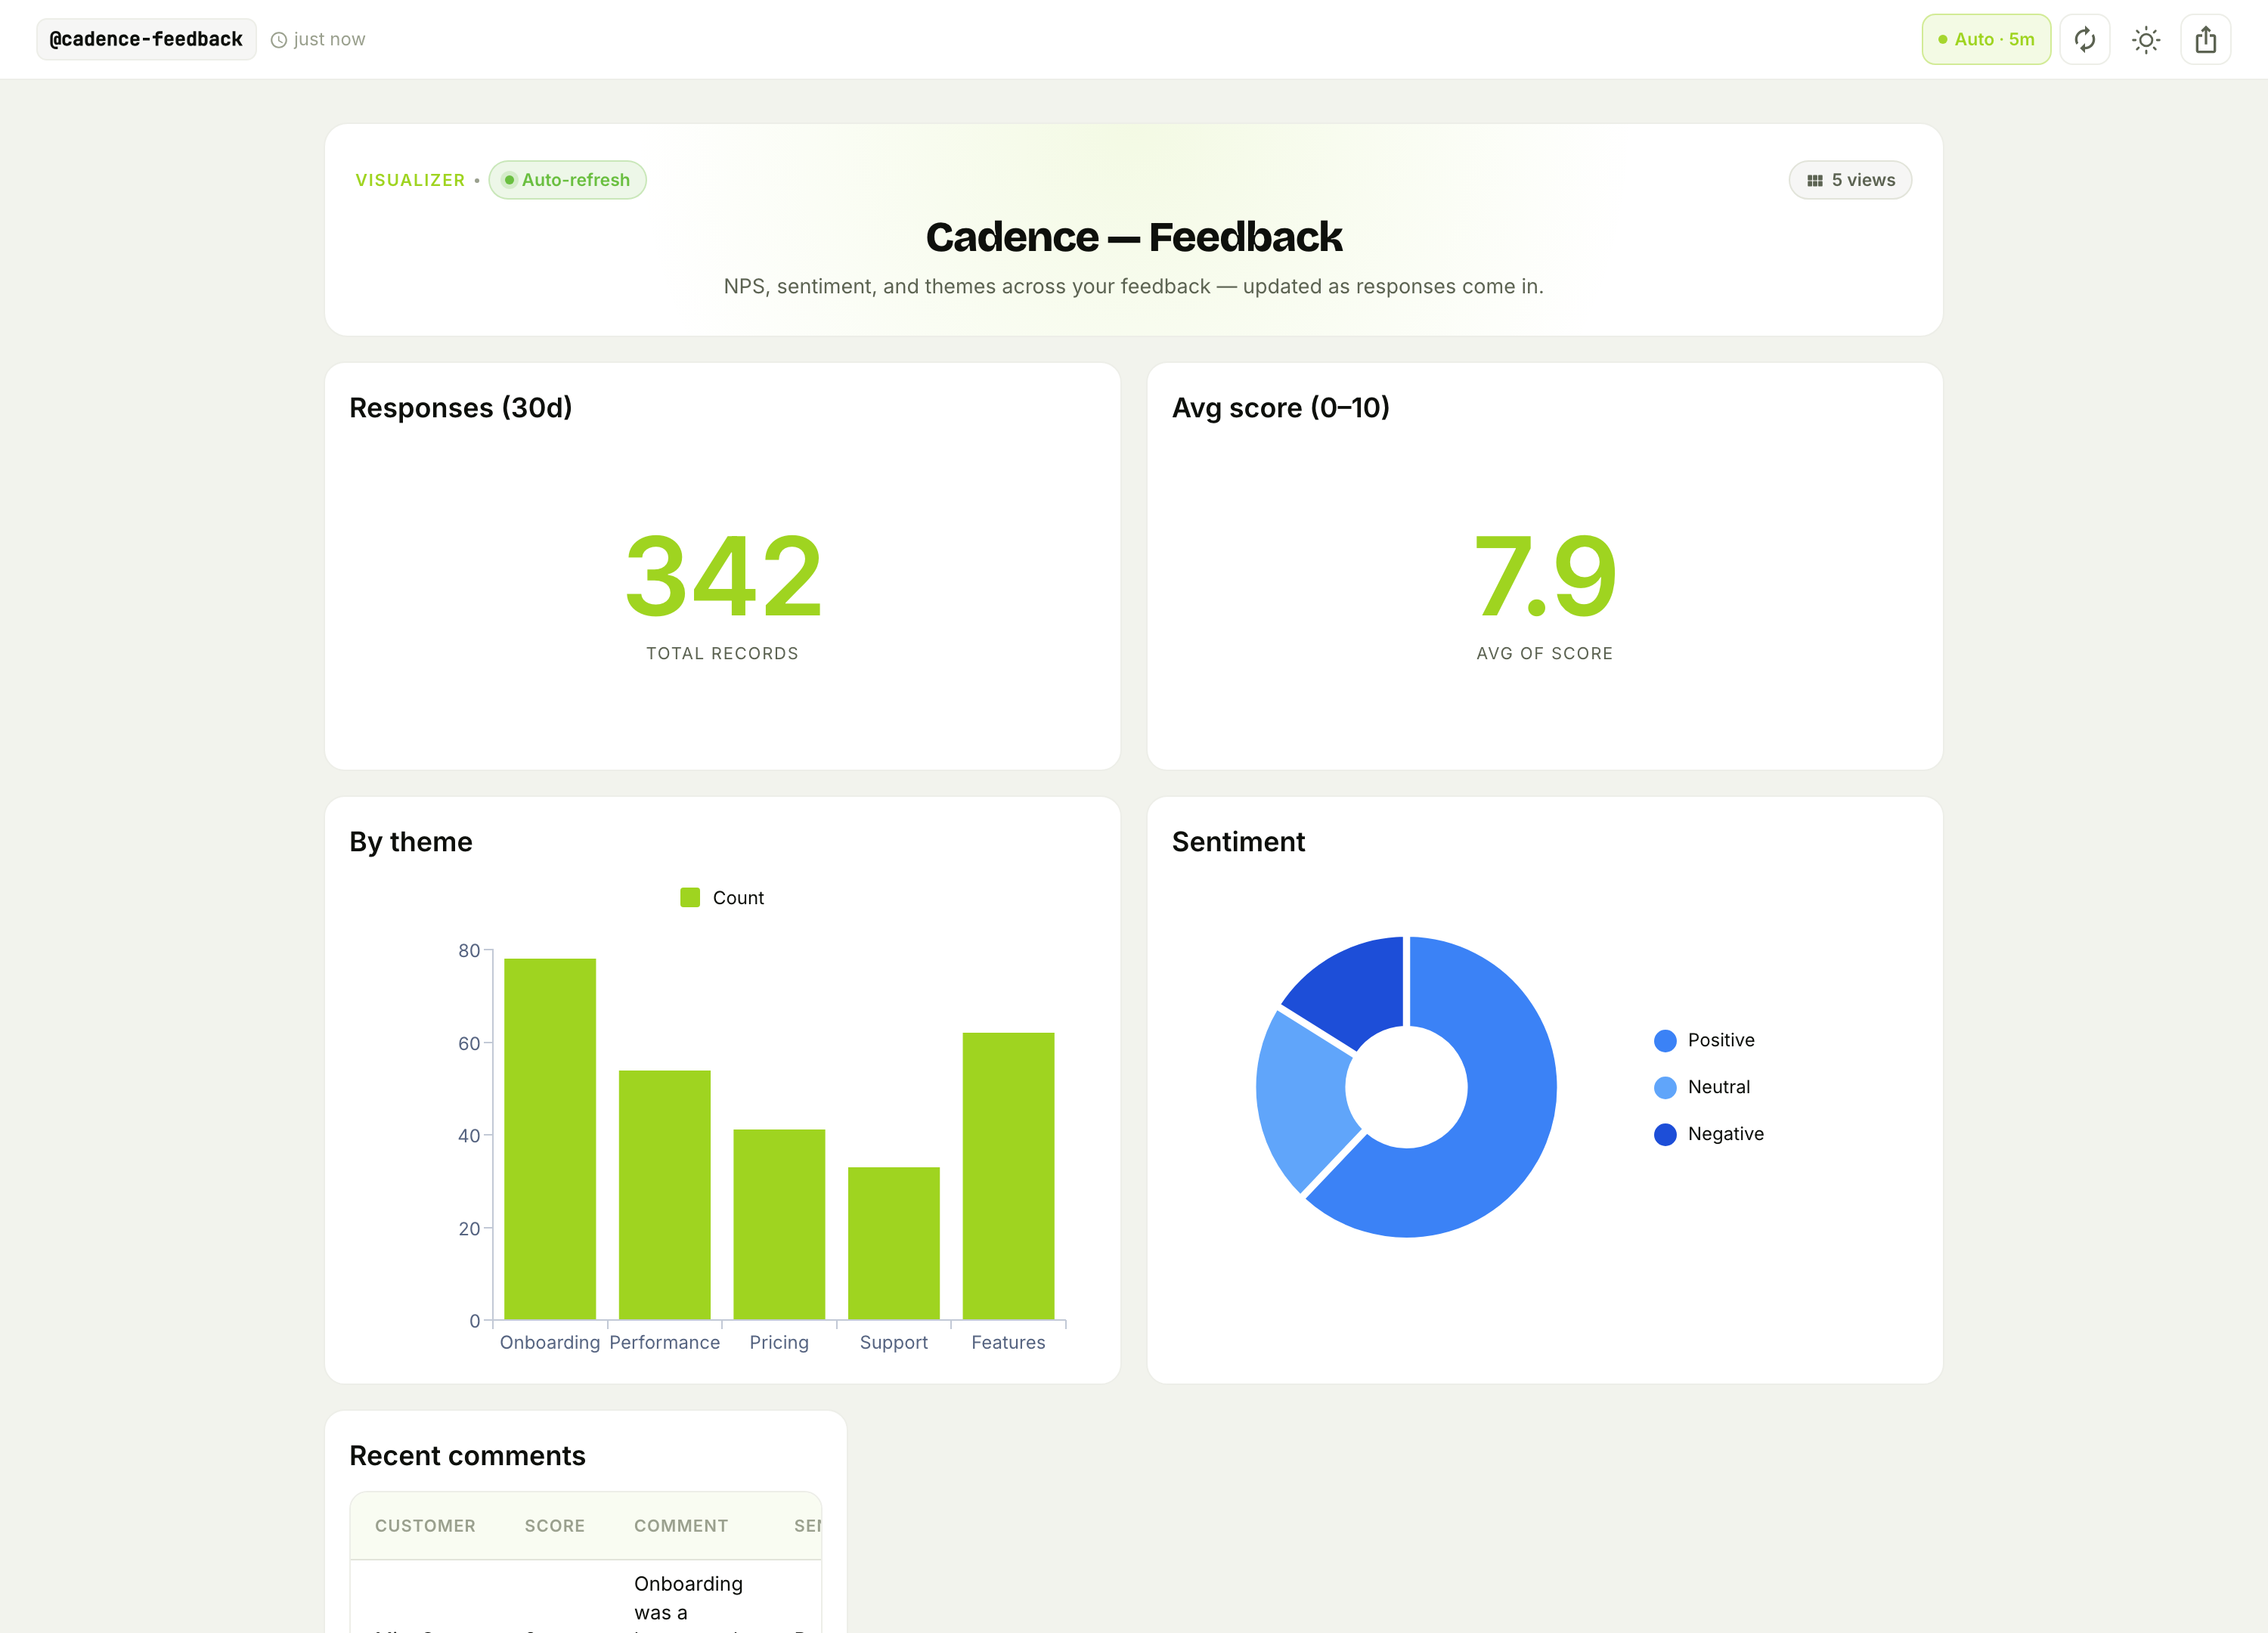Click the 'AVG OF SCORE' caption

click(1544, 653)
